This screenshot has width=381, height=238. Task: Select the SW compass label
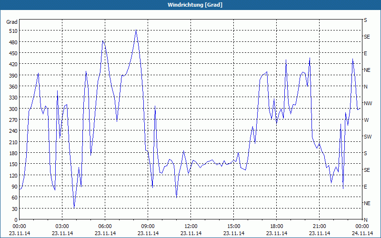click(x=367, y=137)
